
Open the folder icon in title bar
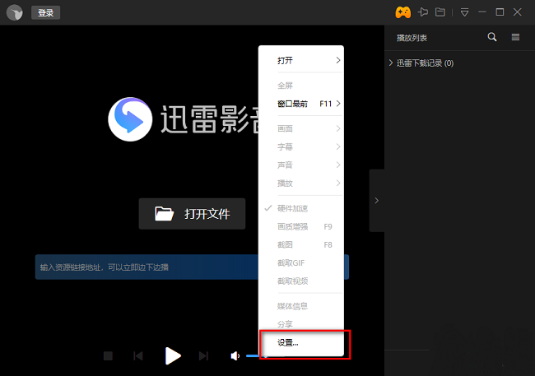point(441,12)
